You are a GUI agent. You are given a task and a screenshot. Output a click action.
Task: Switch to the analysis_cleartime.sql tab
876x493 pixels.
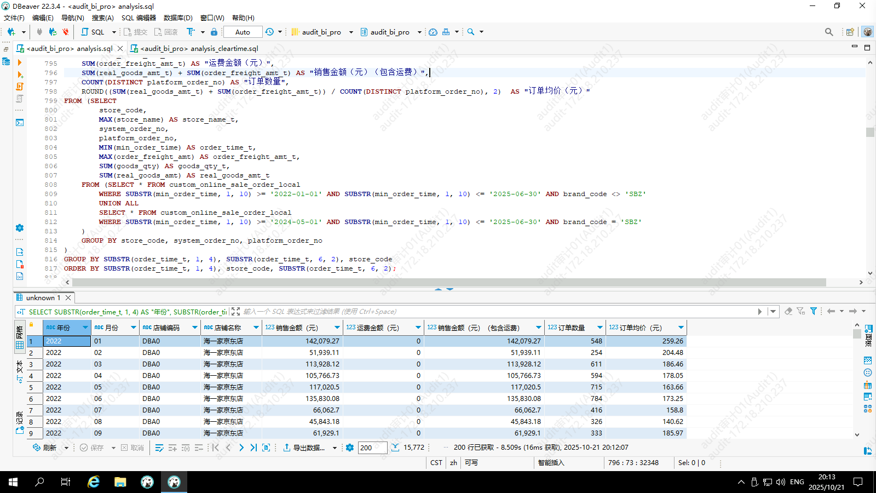click(x=199, y=49)
